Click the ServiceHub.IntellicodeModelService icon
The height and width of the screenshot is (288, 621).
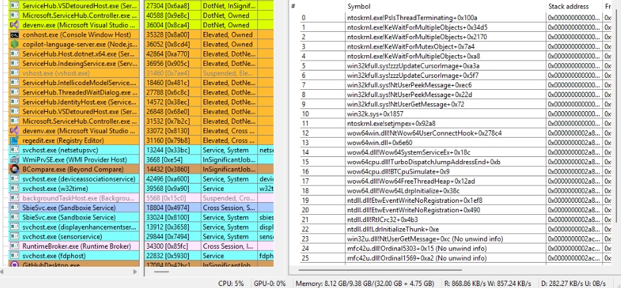(15, 82)
